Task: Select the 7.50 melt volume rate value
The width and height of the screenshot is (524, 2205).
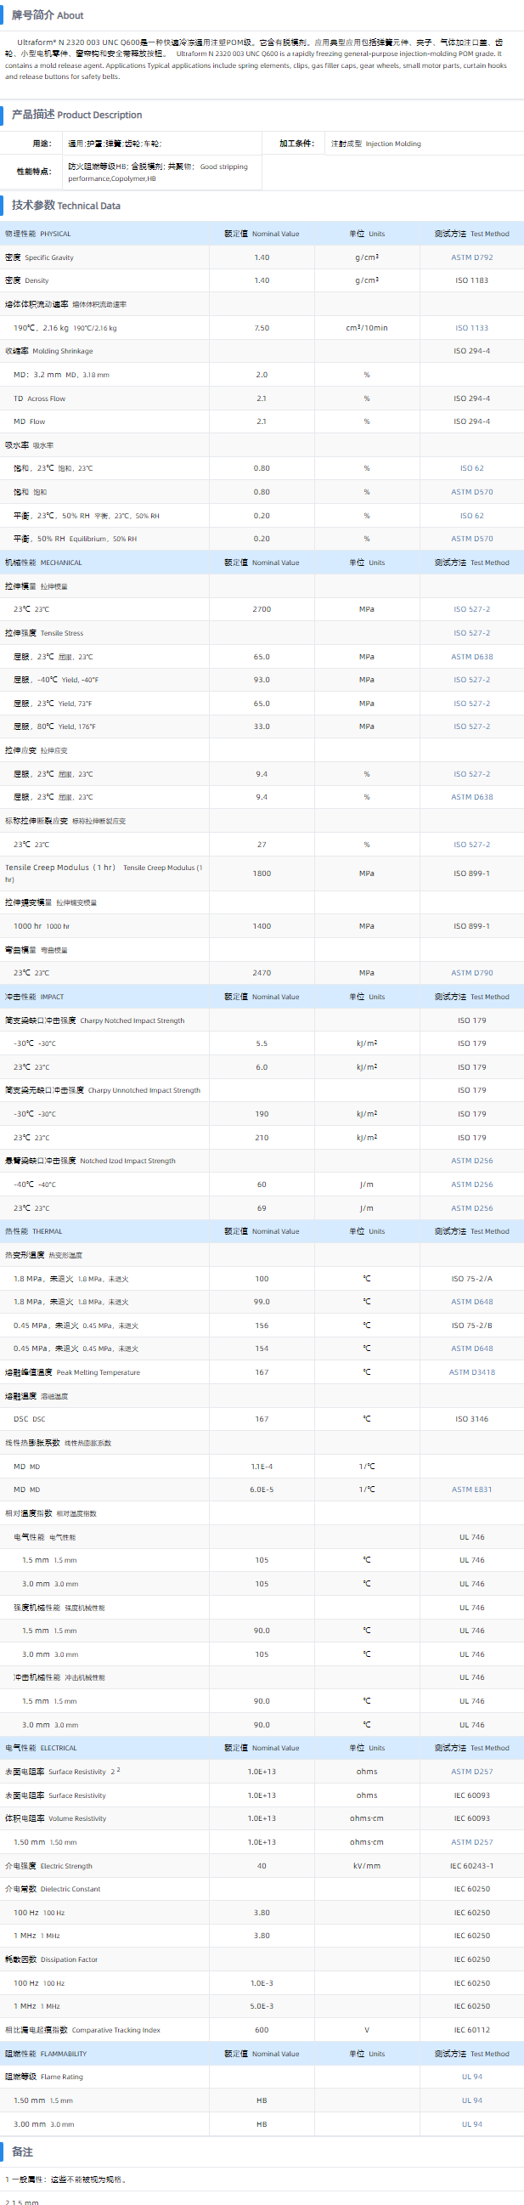Action: tap(262, 328)
